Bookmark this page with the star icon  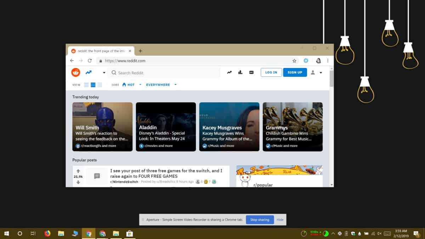pos(294,61)
